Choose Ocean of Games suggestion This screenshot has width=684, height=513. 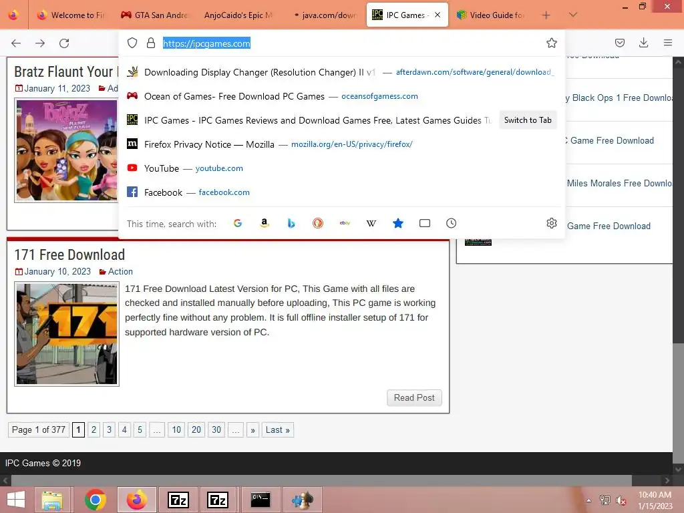tap(341, 96)
